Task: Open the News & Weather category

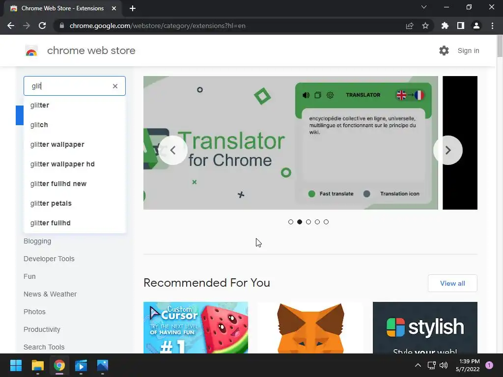Action: coord(50,294)
